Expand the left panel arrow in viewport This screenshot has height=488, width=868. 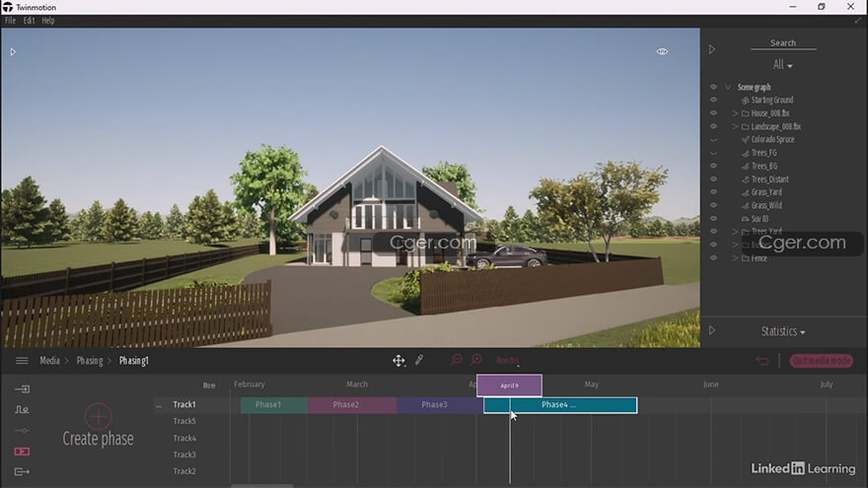(x=13, y=52)
